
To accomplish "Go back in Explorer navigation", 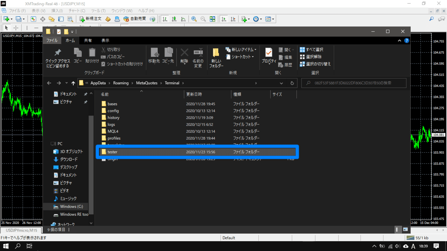I will [49, 83].
